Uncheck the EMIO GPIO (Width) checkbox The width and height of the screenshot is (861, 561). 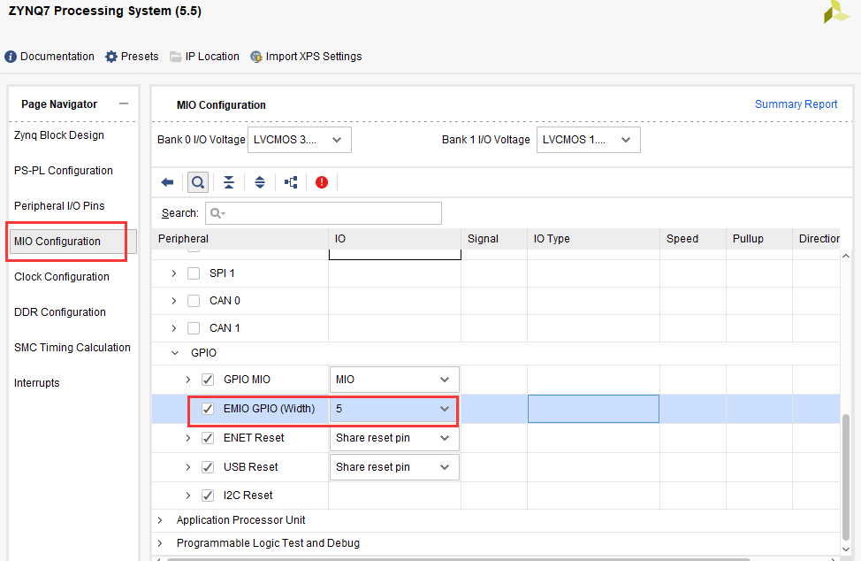pos(208,409)
